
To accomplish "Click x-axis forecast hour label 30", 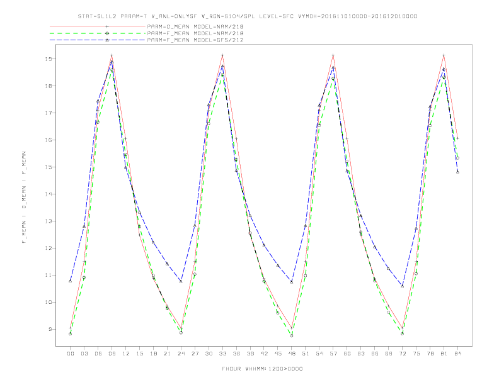I will pos(209,354).
